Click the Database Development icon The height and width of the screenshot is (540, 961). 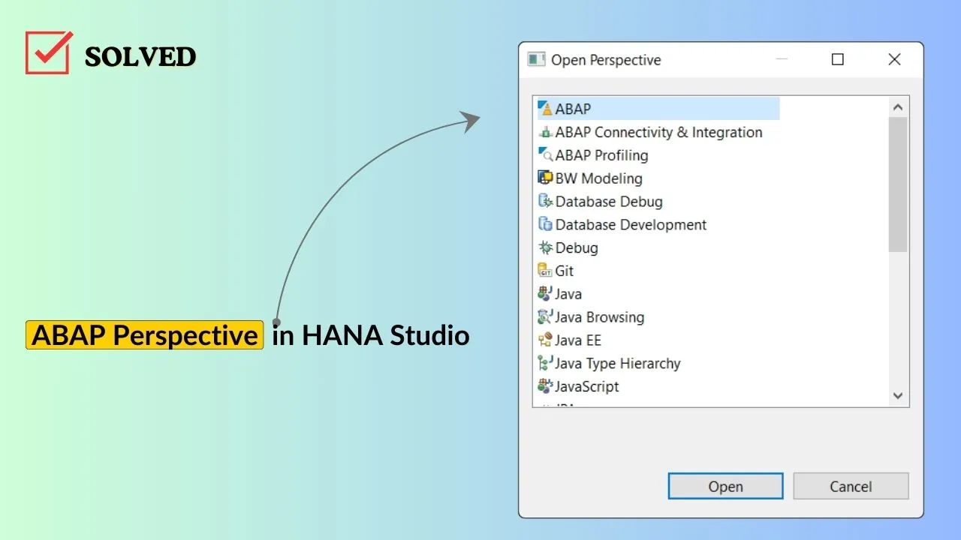(546, 224)
